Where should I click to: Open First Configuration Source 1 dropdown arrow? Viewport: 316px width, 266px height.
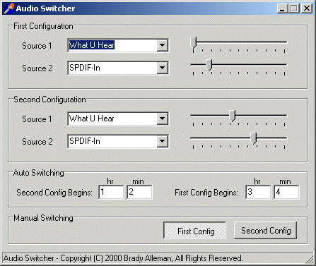point(162,45)
